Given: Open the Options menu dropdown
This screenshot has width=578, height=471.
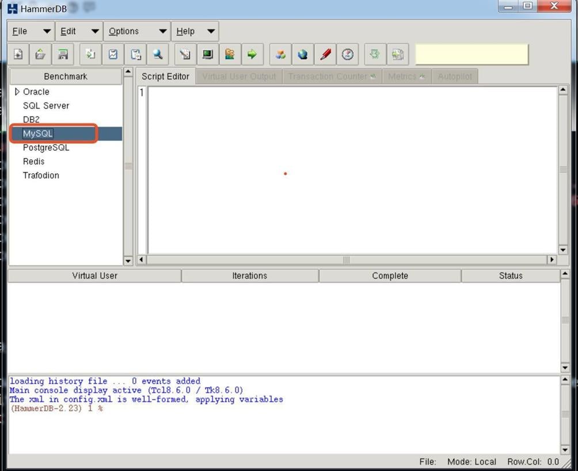Looking at the screenshot, I should pyautogui.click(x=137, y=31).
